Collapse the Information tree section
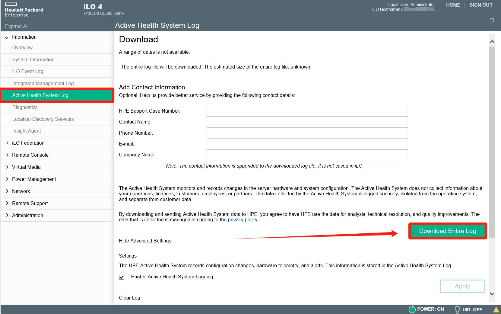The width and height of the screenshot is (501, 314). click(7, 37)
